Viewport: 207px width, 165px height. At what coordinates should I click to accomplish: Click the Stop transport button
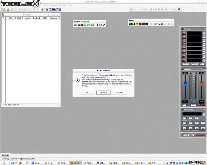pyautogui.click(x=170, y=9)
